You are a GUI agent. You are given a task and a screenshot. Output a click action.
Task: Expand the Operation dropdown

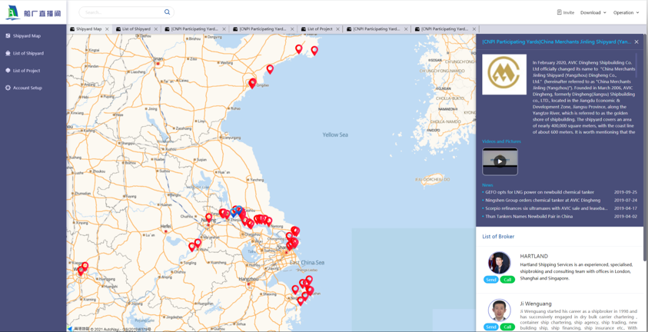click(x=626, y=12)
